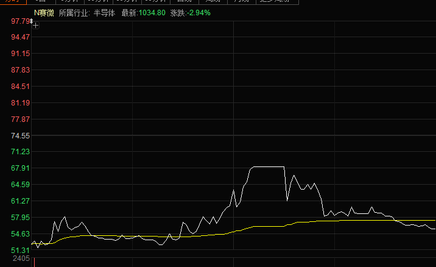Click the 2405 volume axis label
Image resolution: width=436 pixels, height=267 pixels.
tap(21, 260)
